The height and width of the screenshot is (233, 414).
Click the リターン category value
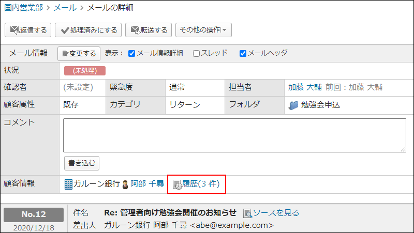[x=185, y=105]
